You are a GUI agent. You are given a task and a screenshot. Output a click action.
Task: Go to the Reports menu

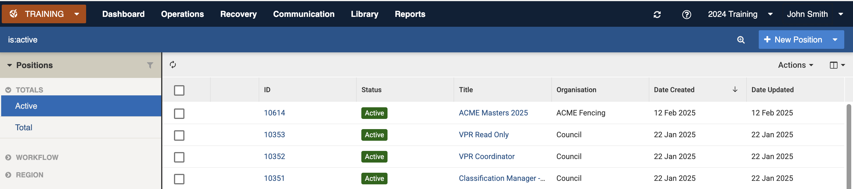pos(410,14)
